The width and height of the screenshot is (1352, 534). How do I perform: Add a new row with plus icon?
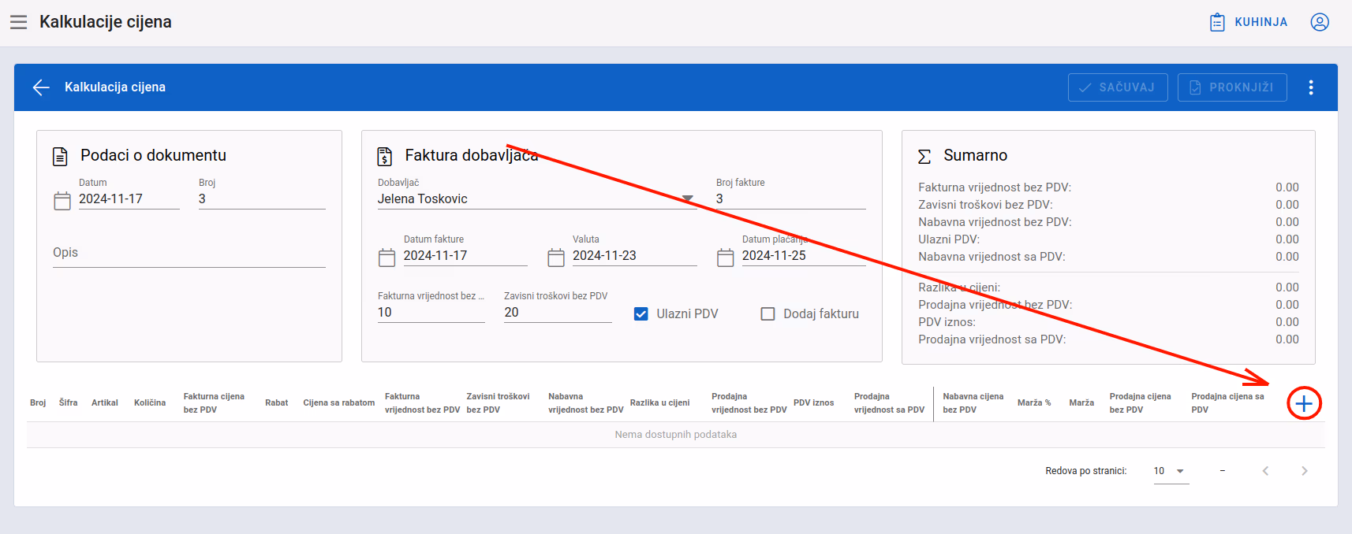(x=1304, y=403)
